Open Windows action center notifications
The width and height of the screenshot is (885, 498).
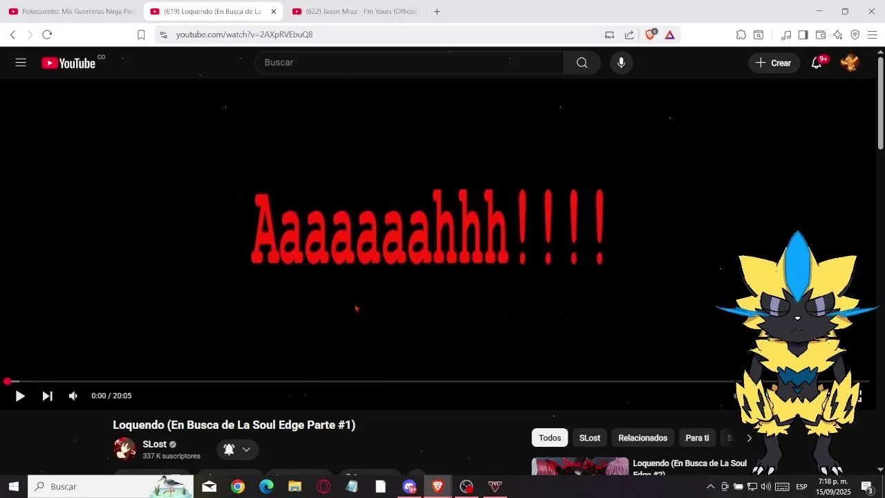(867, 487)
